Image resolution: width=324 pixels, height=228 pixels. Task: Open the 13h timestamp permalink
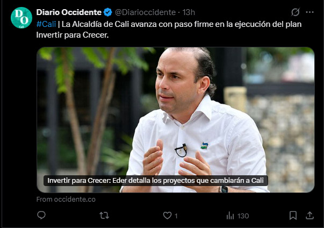[x=189, y=12]
